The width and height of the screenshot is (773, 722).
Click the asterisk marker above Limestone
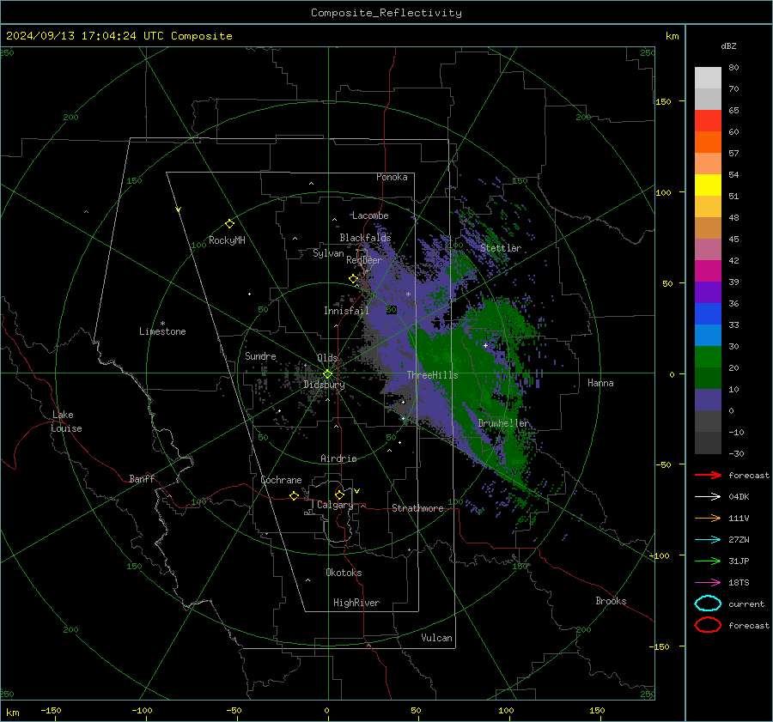pos(162,324)
